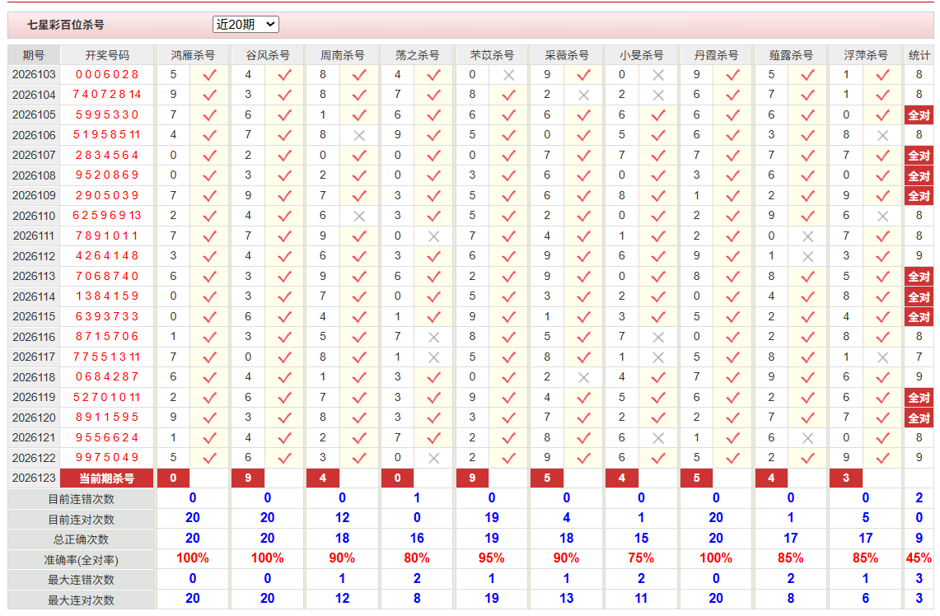Viewport: 940px width, 616px height.
Task: Click 周南杀号 cross mark in row 2026106
Action: 359,135
